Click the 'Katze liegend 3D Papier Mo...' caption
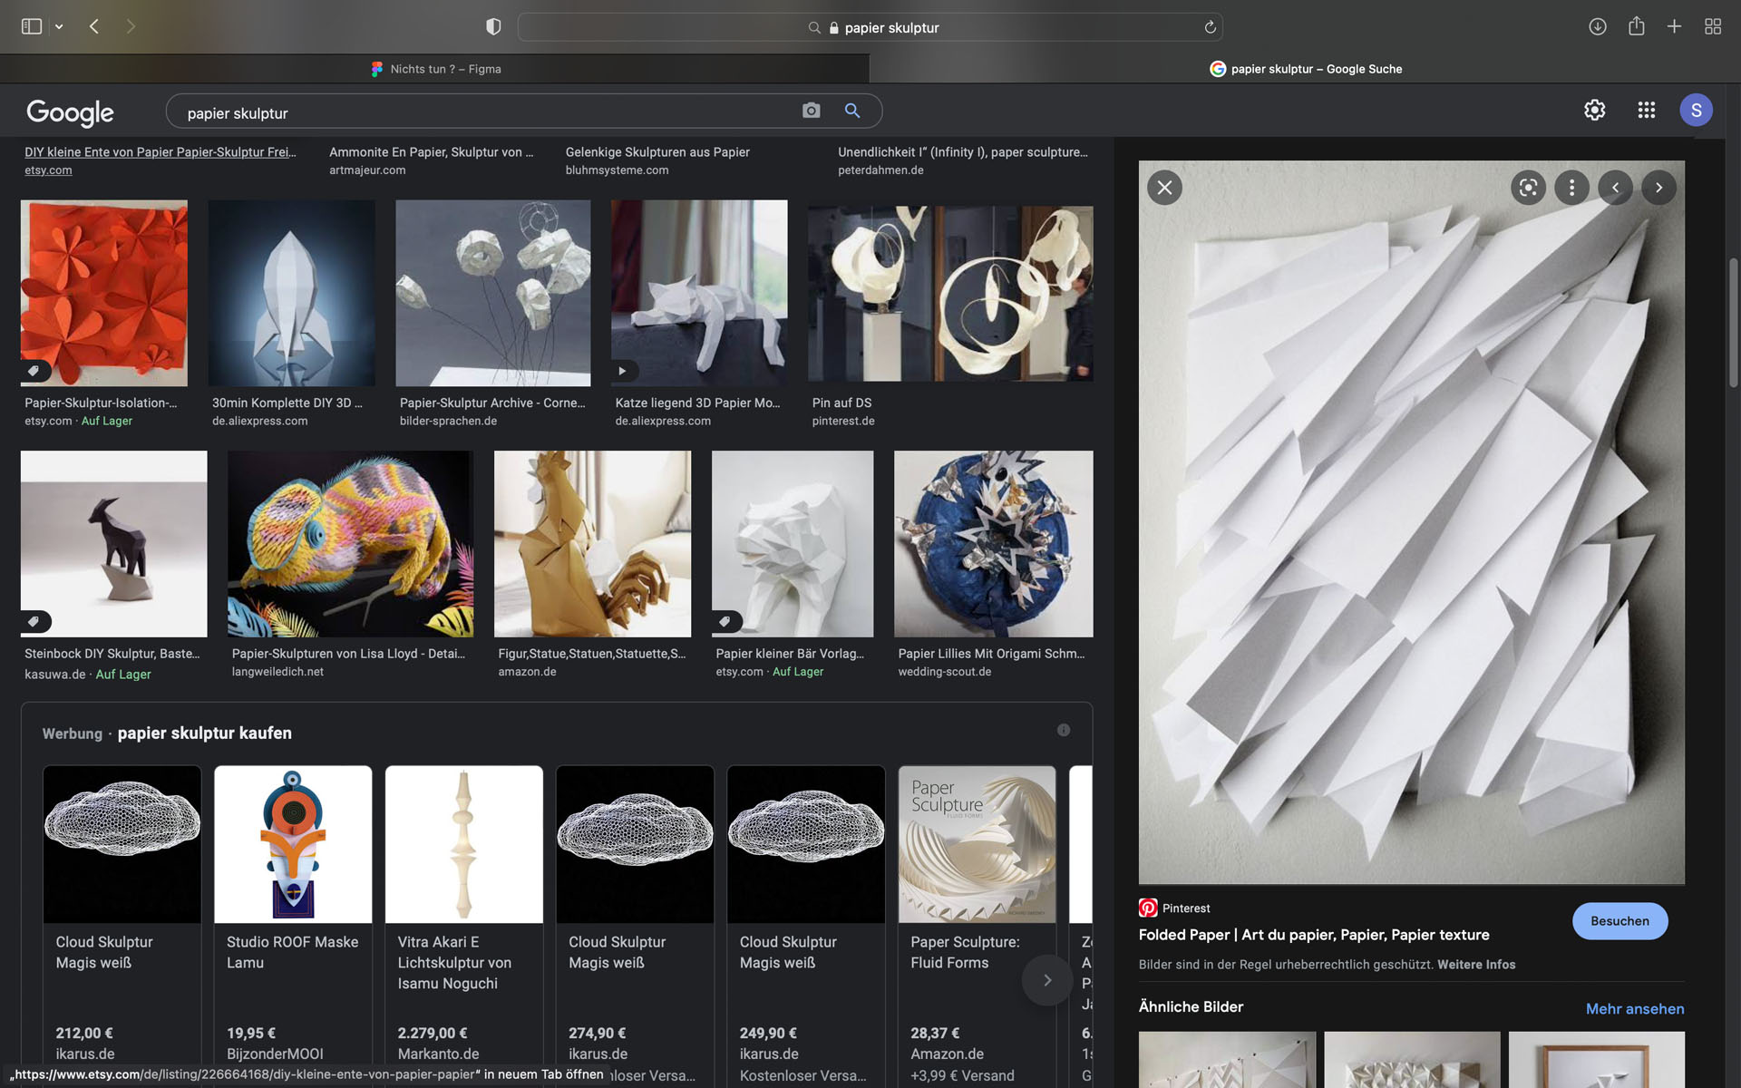Image resolution: width=1741 pixels, height=1088 pixels. (x=697, y=403)
